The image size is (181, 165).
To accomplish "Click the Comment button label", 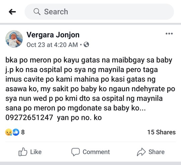I will (96, 152).
